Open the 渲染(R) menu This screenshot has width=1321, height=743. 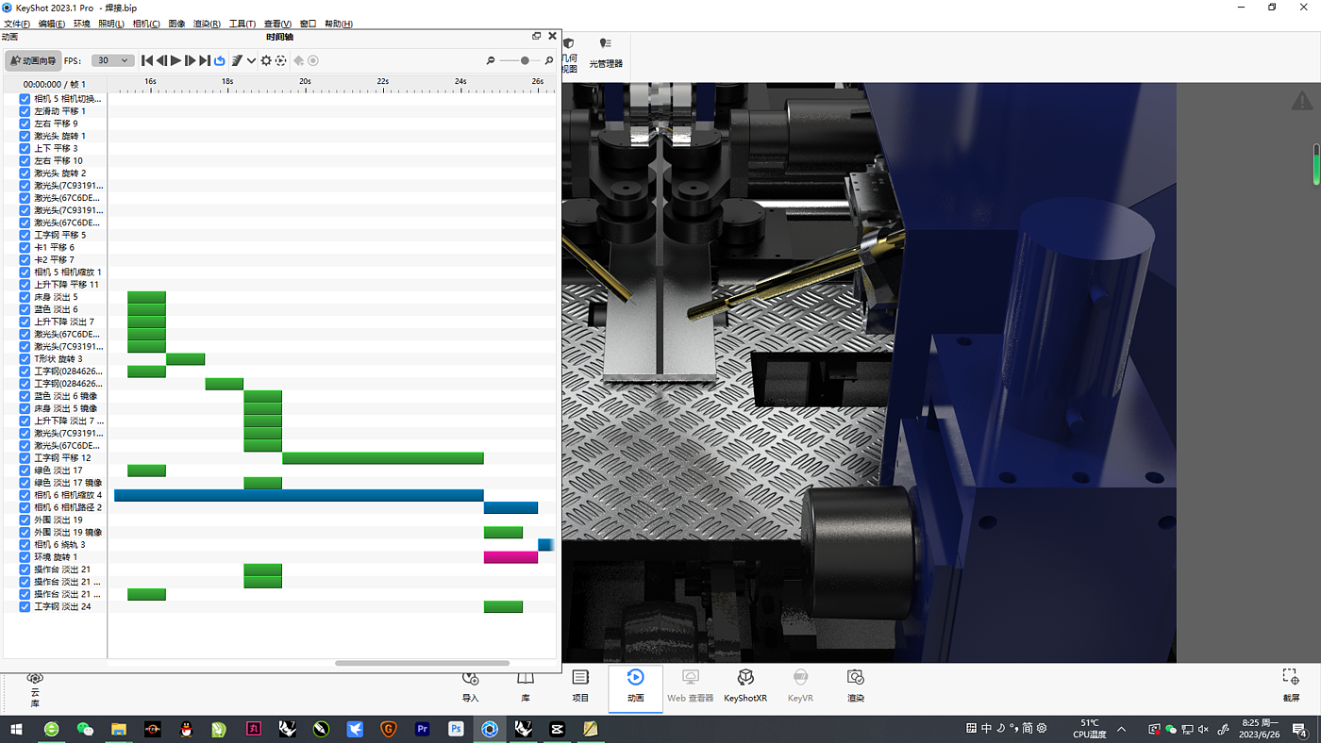point(207,24)
